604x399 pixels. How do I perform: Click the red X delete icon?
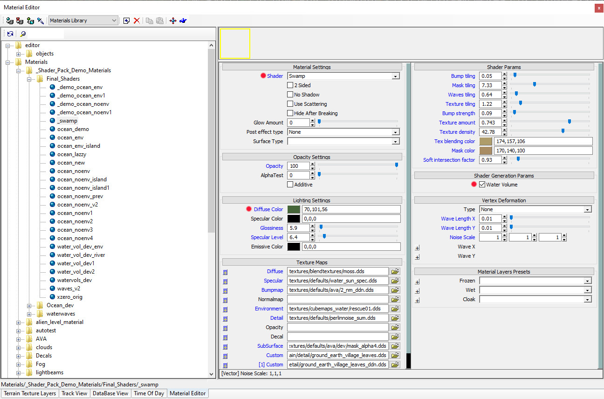pyautogui.click(x=137, y=21)
